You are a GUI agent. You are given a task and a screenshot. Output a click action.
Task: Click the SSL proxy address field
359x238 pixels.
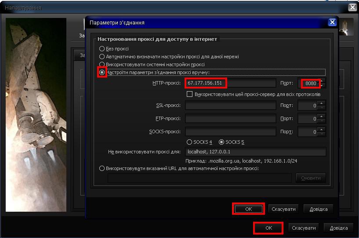click(231, 106)
